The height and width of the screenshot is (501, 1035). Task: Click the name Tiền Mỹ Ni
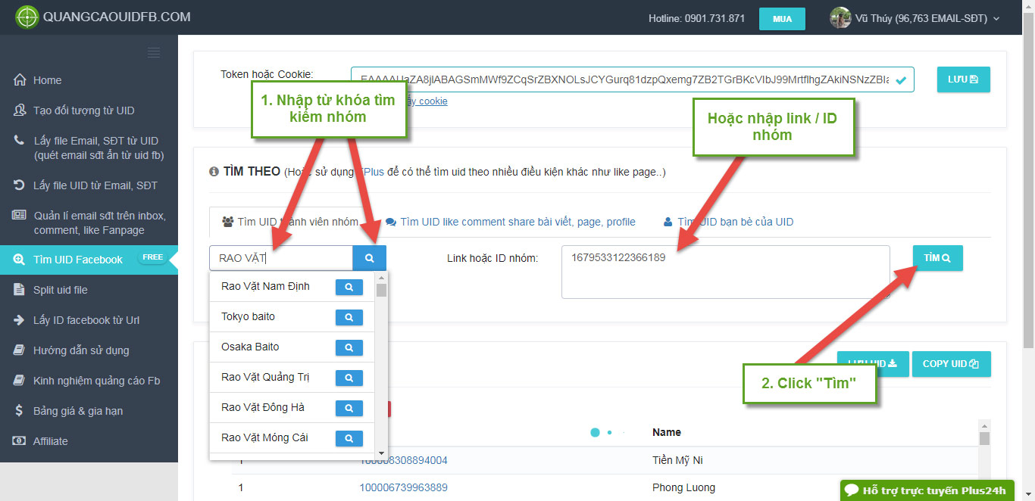[677, 460]
